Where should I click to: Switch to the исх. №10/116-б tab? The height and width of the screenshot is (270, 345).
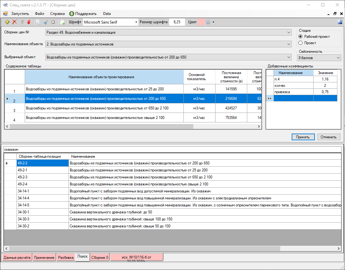click(x=137, y=257)
